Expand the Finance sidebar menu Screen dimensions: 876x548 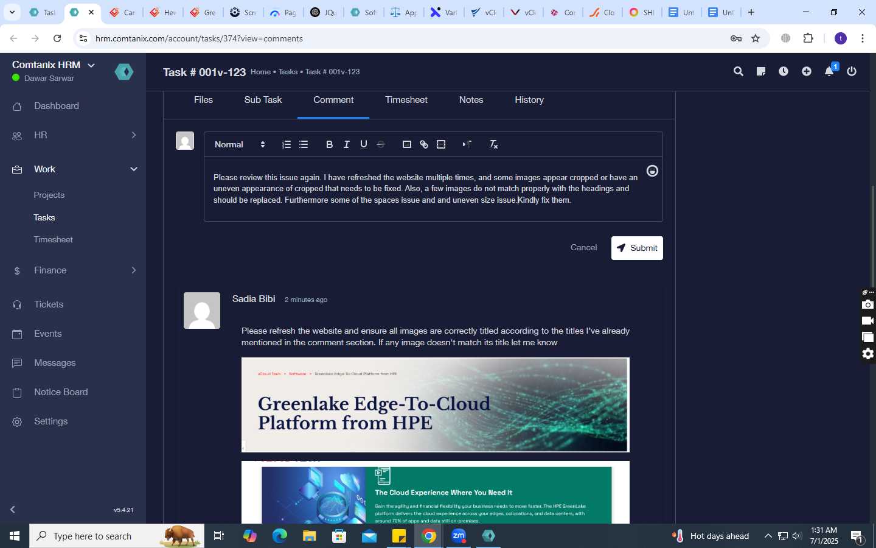tap(73, 270)
